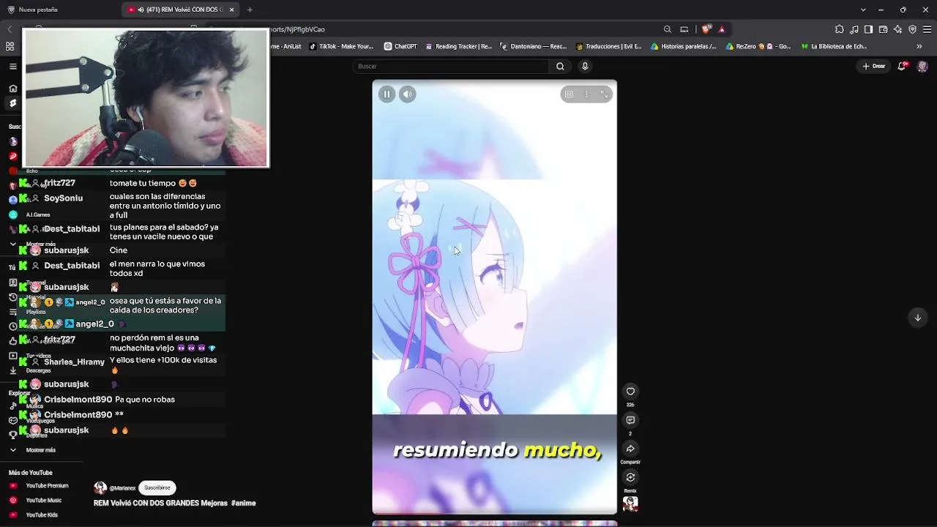Open the comments for this Short

tap(630, 420)
